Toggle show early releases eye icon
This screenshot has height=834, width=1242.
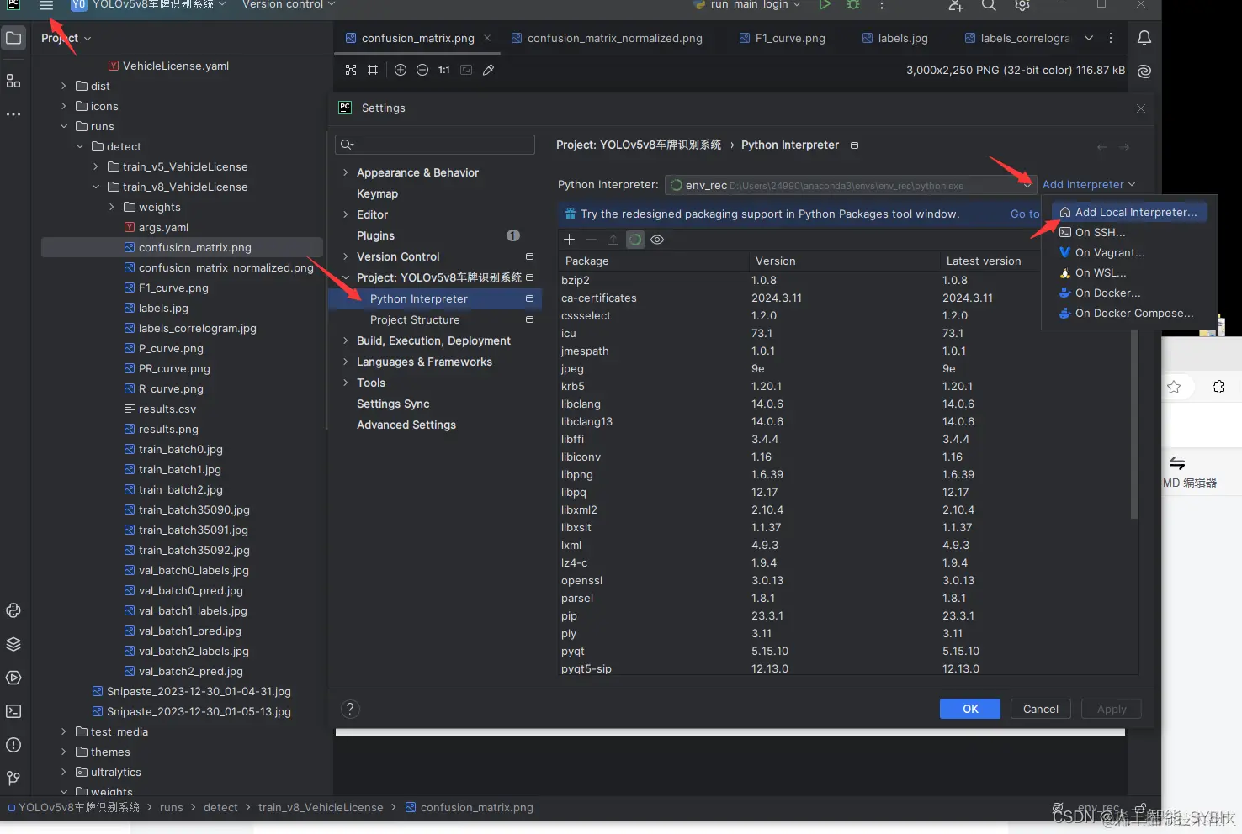[x=657, y=240]
